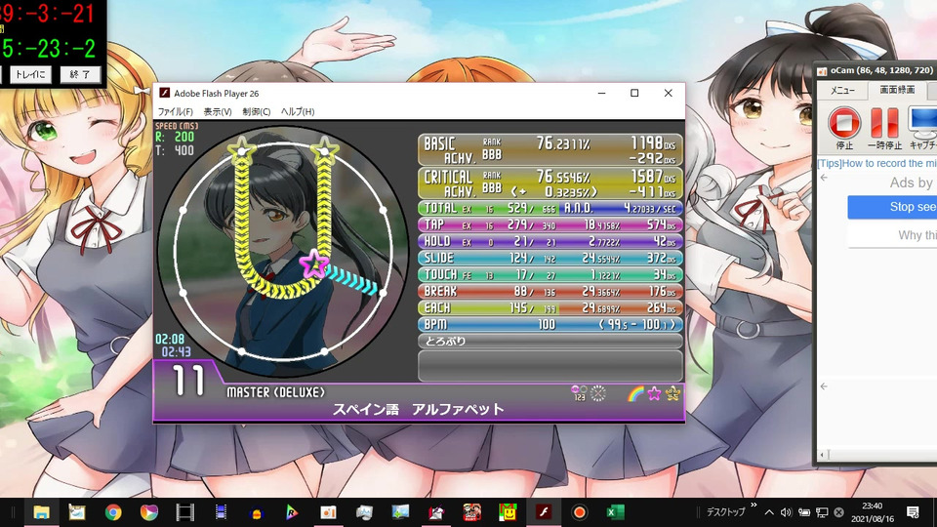Click the 123 note-count icon
This screenshot has height=527, width=937.
tap(579, 393)
